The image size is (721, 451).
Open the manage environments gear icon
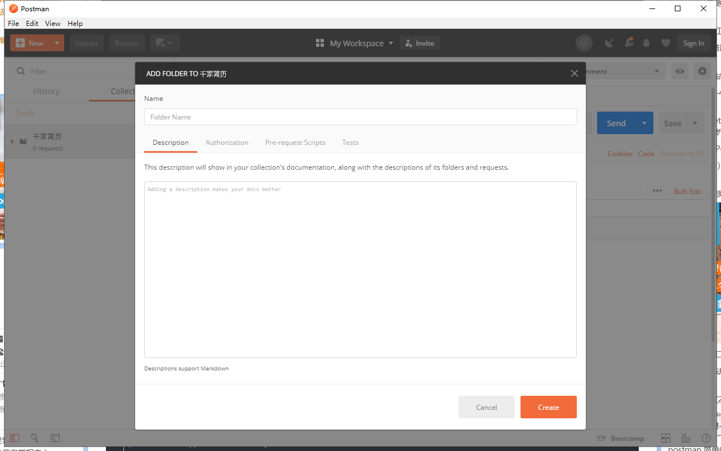point(702,71)
